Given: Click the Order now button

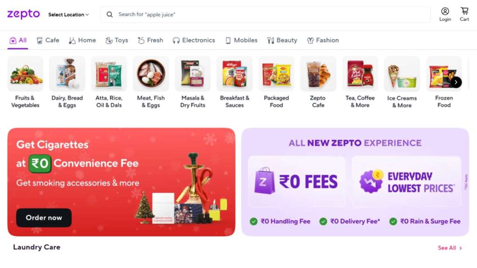Looking at the screenshot, I should click(x=44, y=218).
